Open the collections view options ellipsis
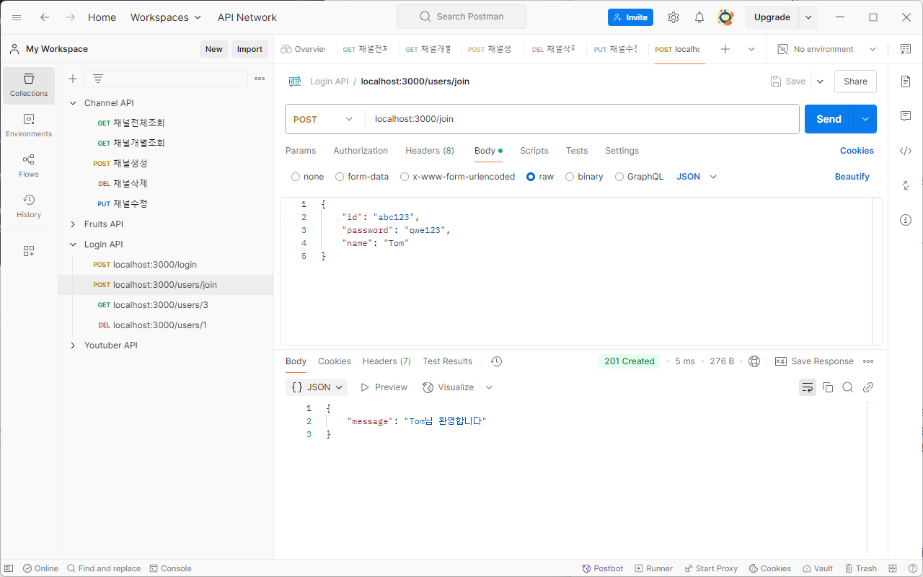The width and height of the screenshot is (923, 577). point(260,79)
